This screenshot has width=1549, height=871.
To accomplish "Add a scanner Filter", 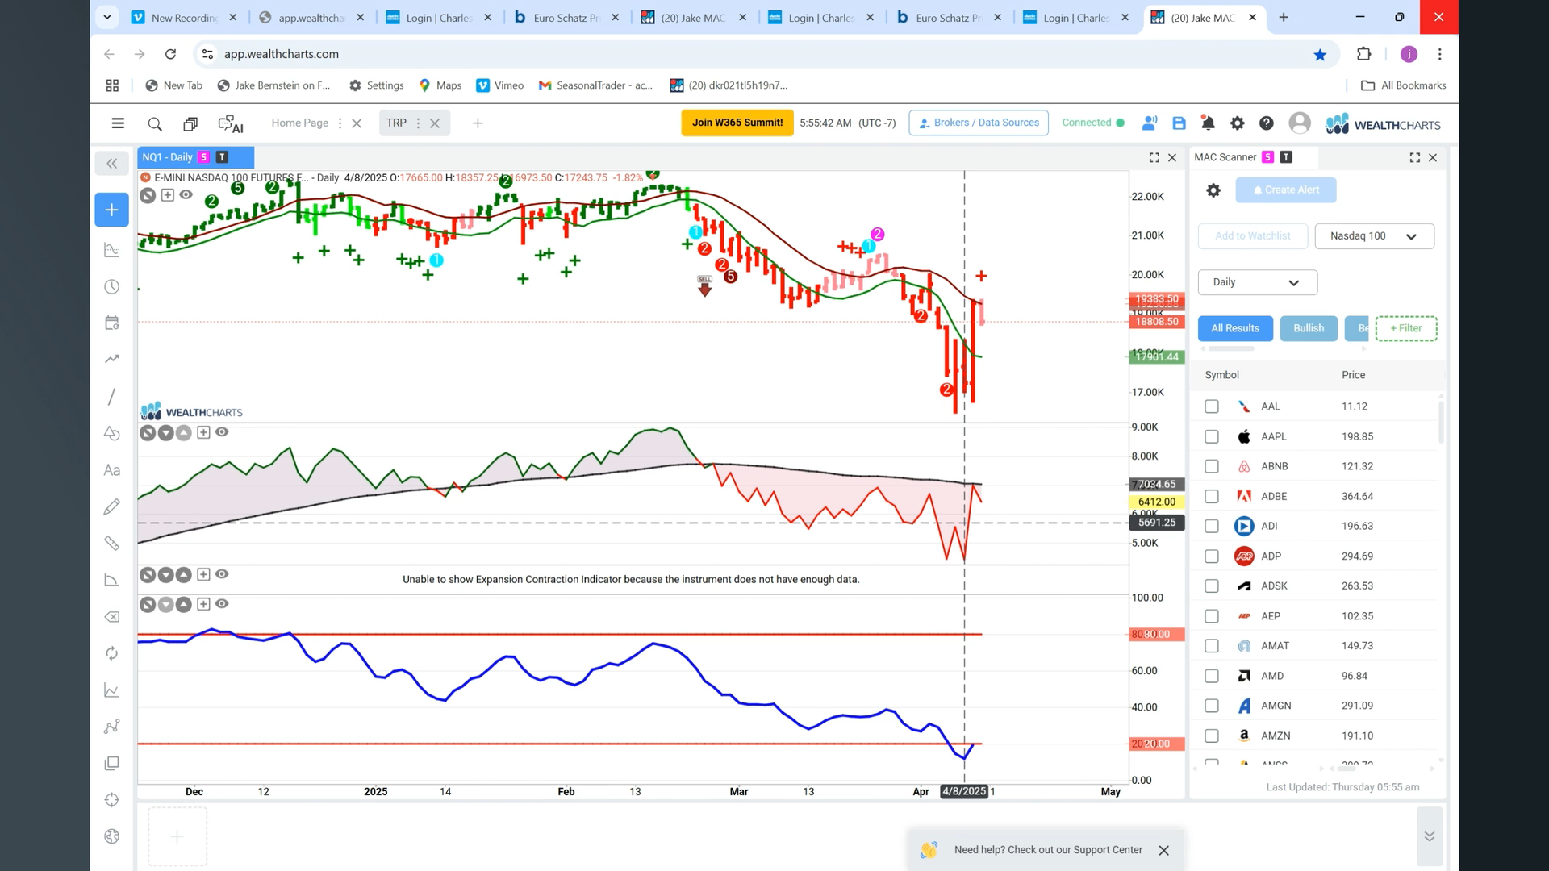I will pyautogui.click(x=1406, y=328).
